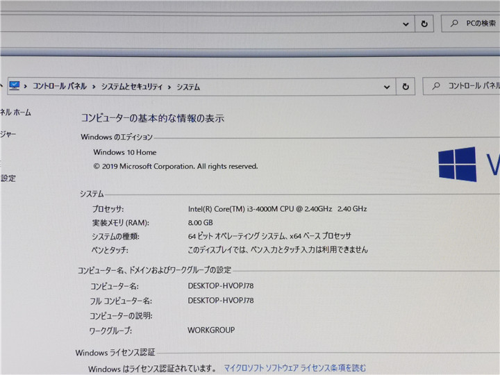Click the © 2019 Microsoft Corporation text

(x=176, y=167)
